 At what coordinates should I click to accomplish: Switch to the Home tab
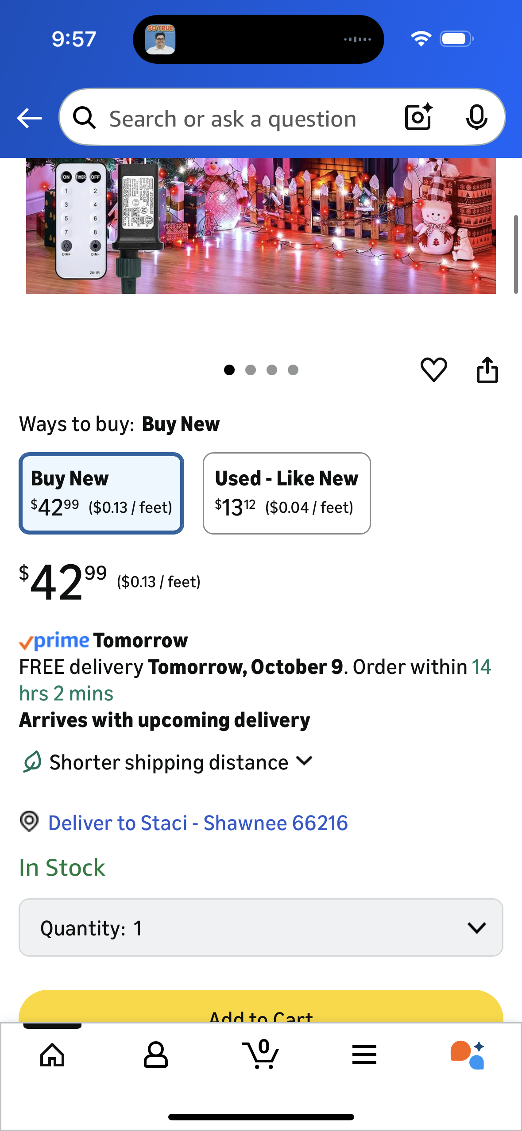(x=52, y=1054)
